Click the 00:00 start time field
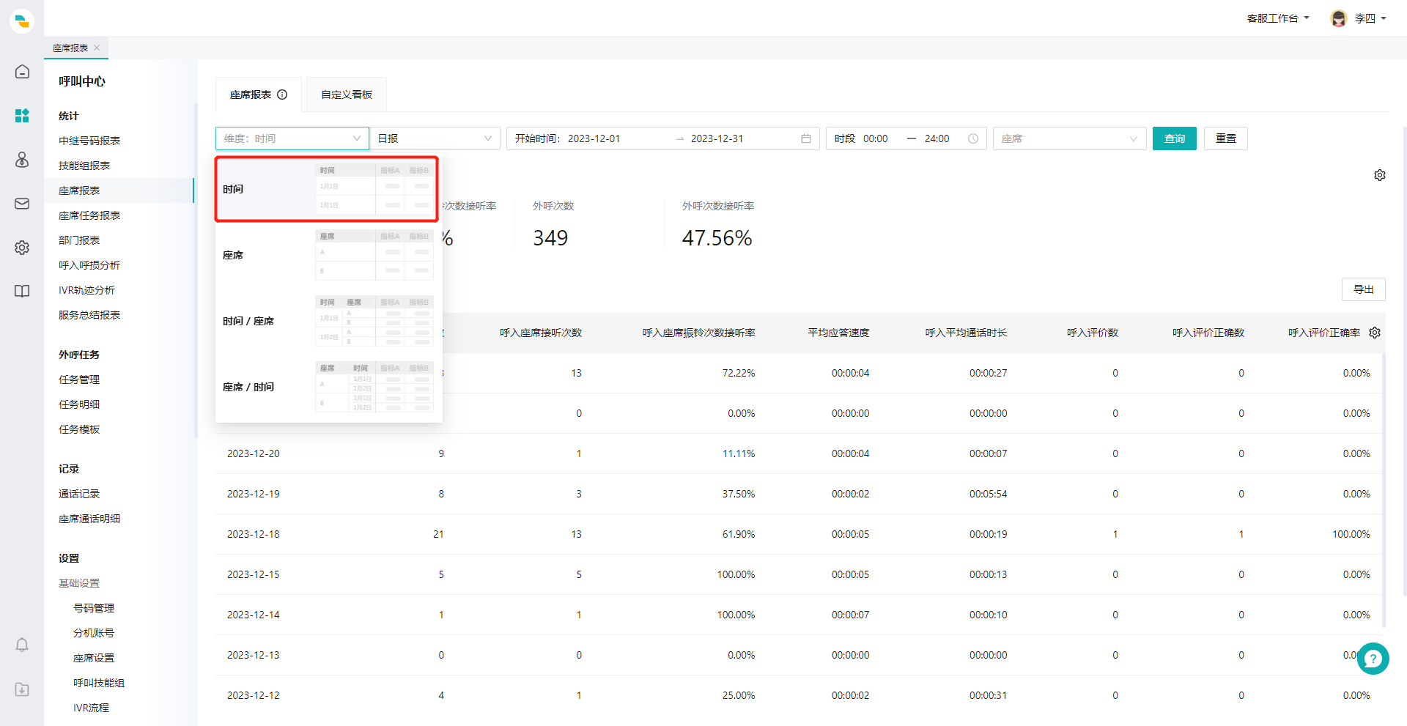Image resolution: width=1407 pixels, height=726 pixels. [x=875, y=138]
